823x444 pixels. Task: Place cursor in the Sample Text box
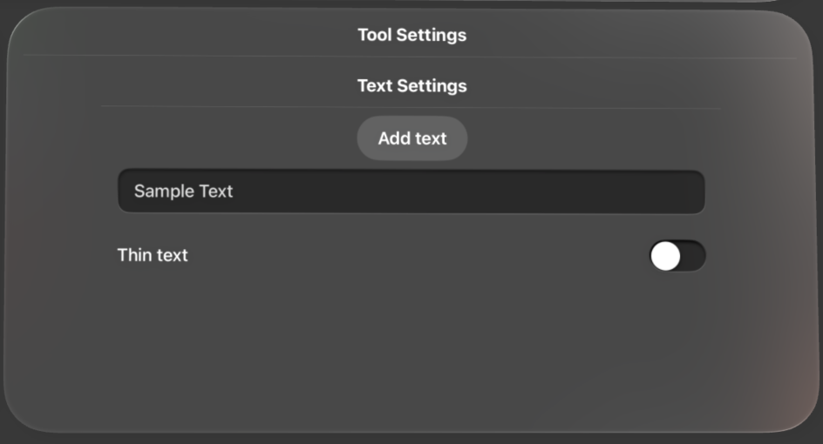[411, 192]
